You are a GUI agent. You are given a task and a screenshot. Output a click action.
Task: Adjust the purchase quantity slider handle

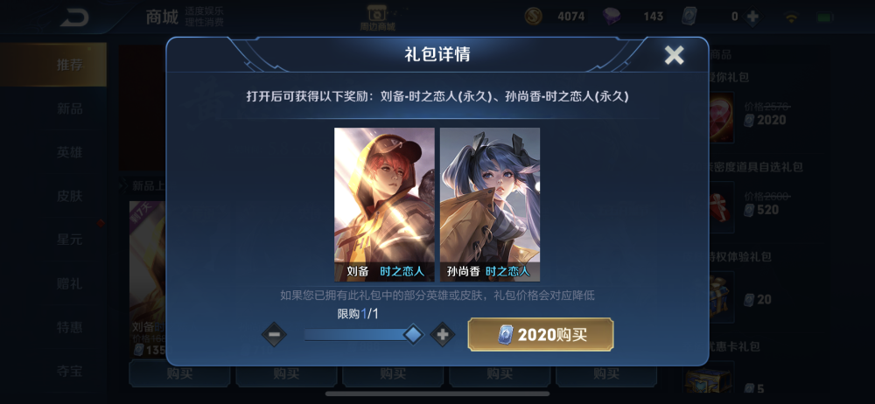coord(413,335)
